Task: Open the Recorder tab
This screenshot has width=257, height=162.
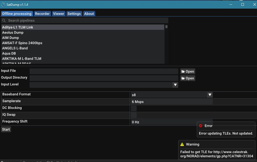Action: coord(42,14)
